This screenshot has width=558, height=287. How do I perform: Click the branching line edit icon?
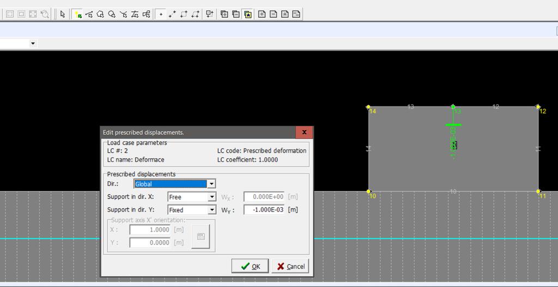click(124, 14)
